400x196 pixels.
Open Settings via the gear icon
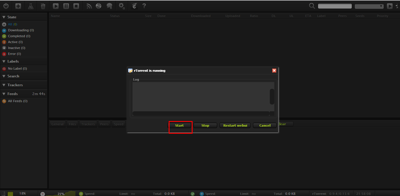121,6
